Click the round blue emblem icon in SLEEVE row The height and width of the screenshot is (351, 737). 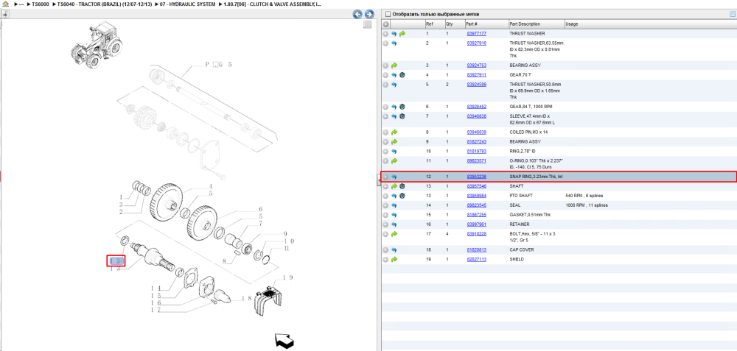(402, 116)
